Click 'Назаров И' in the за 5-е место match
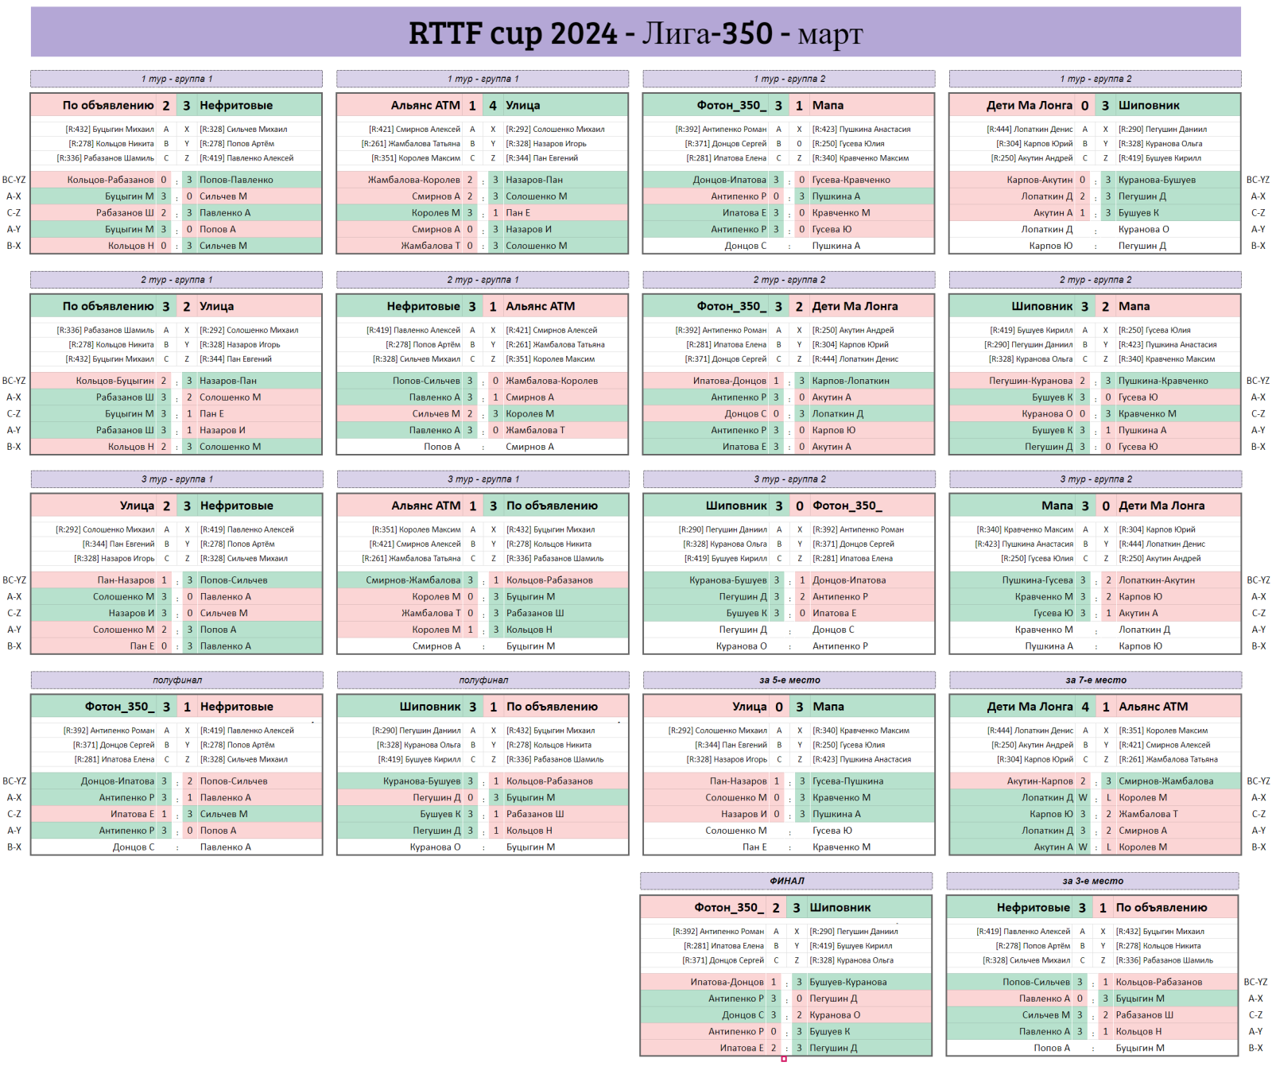Viewport: 1272px width, 1066px height. click(744, 814)
